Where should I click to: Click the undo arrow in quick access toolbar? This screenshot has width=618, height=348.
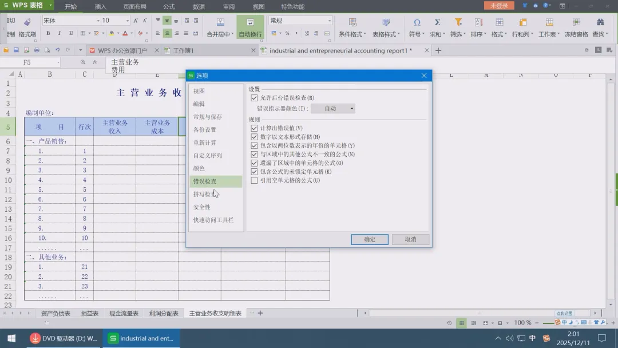coord(58,50)
